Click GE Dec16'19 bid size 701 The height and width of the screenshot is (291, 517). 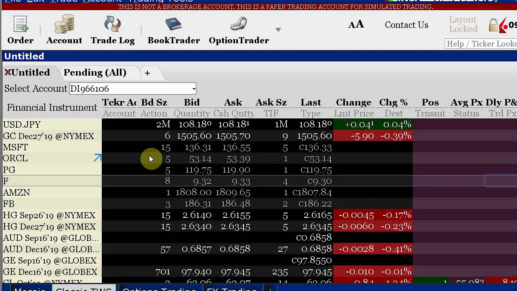tap(163, 272)
